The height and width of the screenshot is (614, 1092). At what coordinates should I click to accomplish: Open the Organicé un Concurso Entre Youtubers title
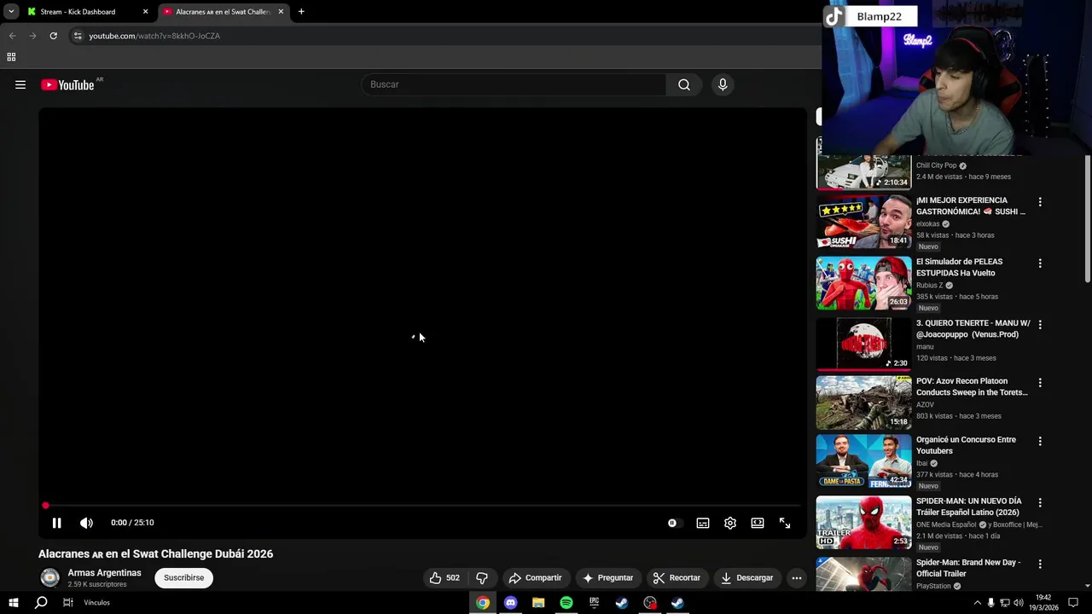coord(966,445)
